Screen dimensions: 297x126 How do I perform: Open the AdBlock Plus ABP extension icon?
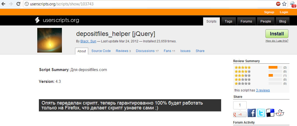point(278,4)
